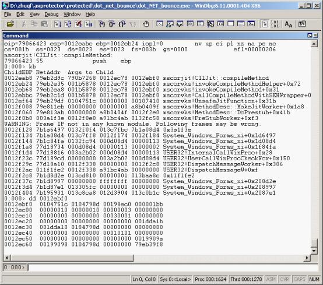Toggle Source Mode Off 101 icon
This screenshot has width=323, height=285.
[275, 24]
